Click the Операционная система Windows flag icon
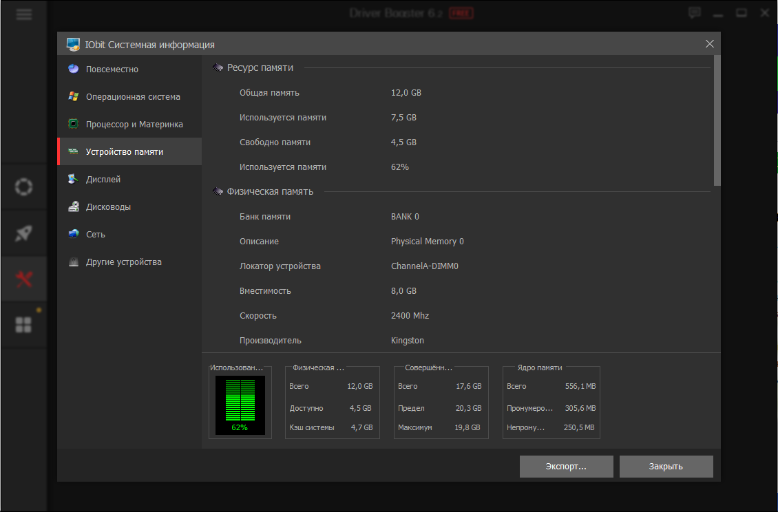 click(x=73, y=96)
